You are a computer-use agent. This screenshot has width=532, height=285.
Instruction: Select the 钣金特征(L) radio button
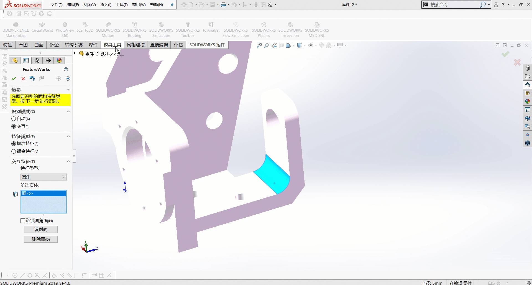coord(13,151)
